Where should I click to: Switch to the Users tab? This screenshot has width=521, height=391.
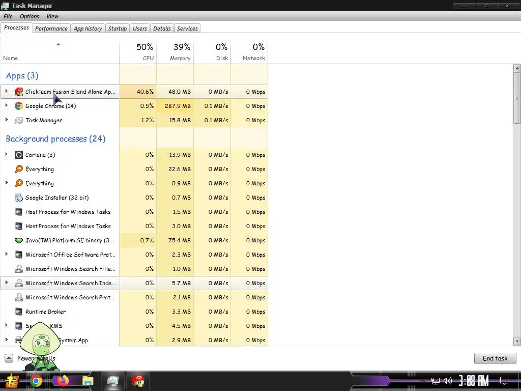[x=139, y=29]
